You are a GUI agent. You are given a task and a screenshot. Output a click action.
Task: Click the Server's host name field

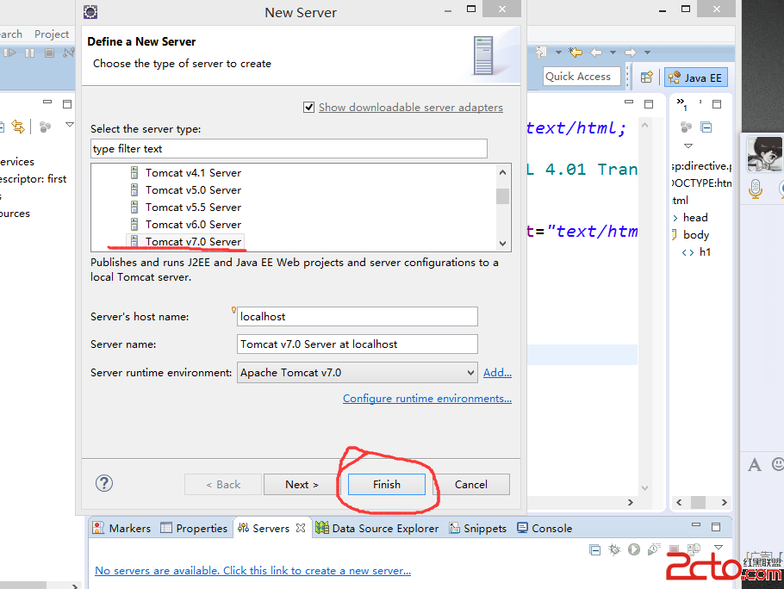tap(357, 317)
